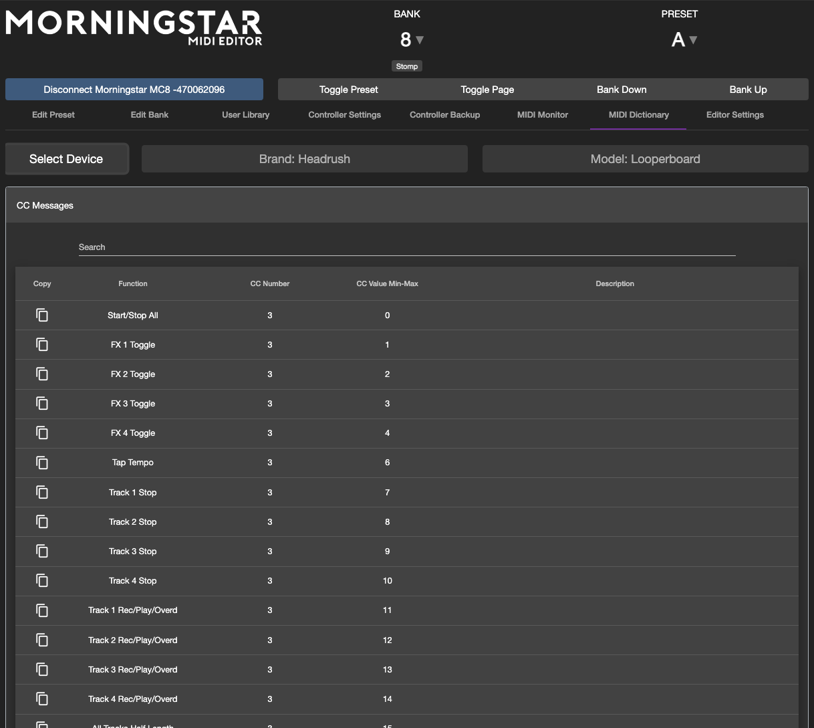The image size is (814, 728).
Task: Copy the Track 1 Stop message
Action: coord(42,492)
